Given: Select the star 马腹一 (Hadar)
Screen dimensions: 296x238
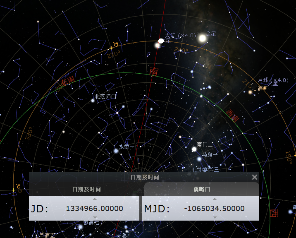Looking at the screenshot, I should coord(199,159).
